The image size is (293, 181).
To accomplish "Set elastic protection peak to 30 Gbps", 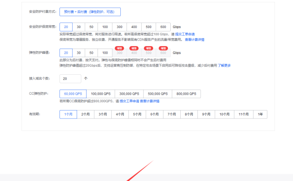I will 78,53.
